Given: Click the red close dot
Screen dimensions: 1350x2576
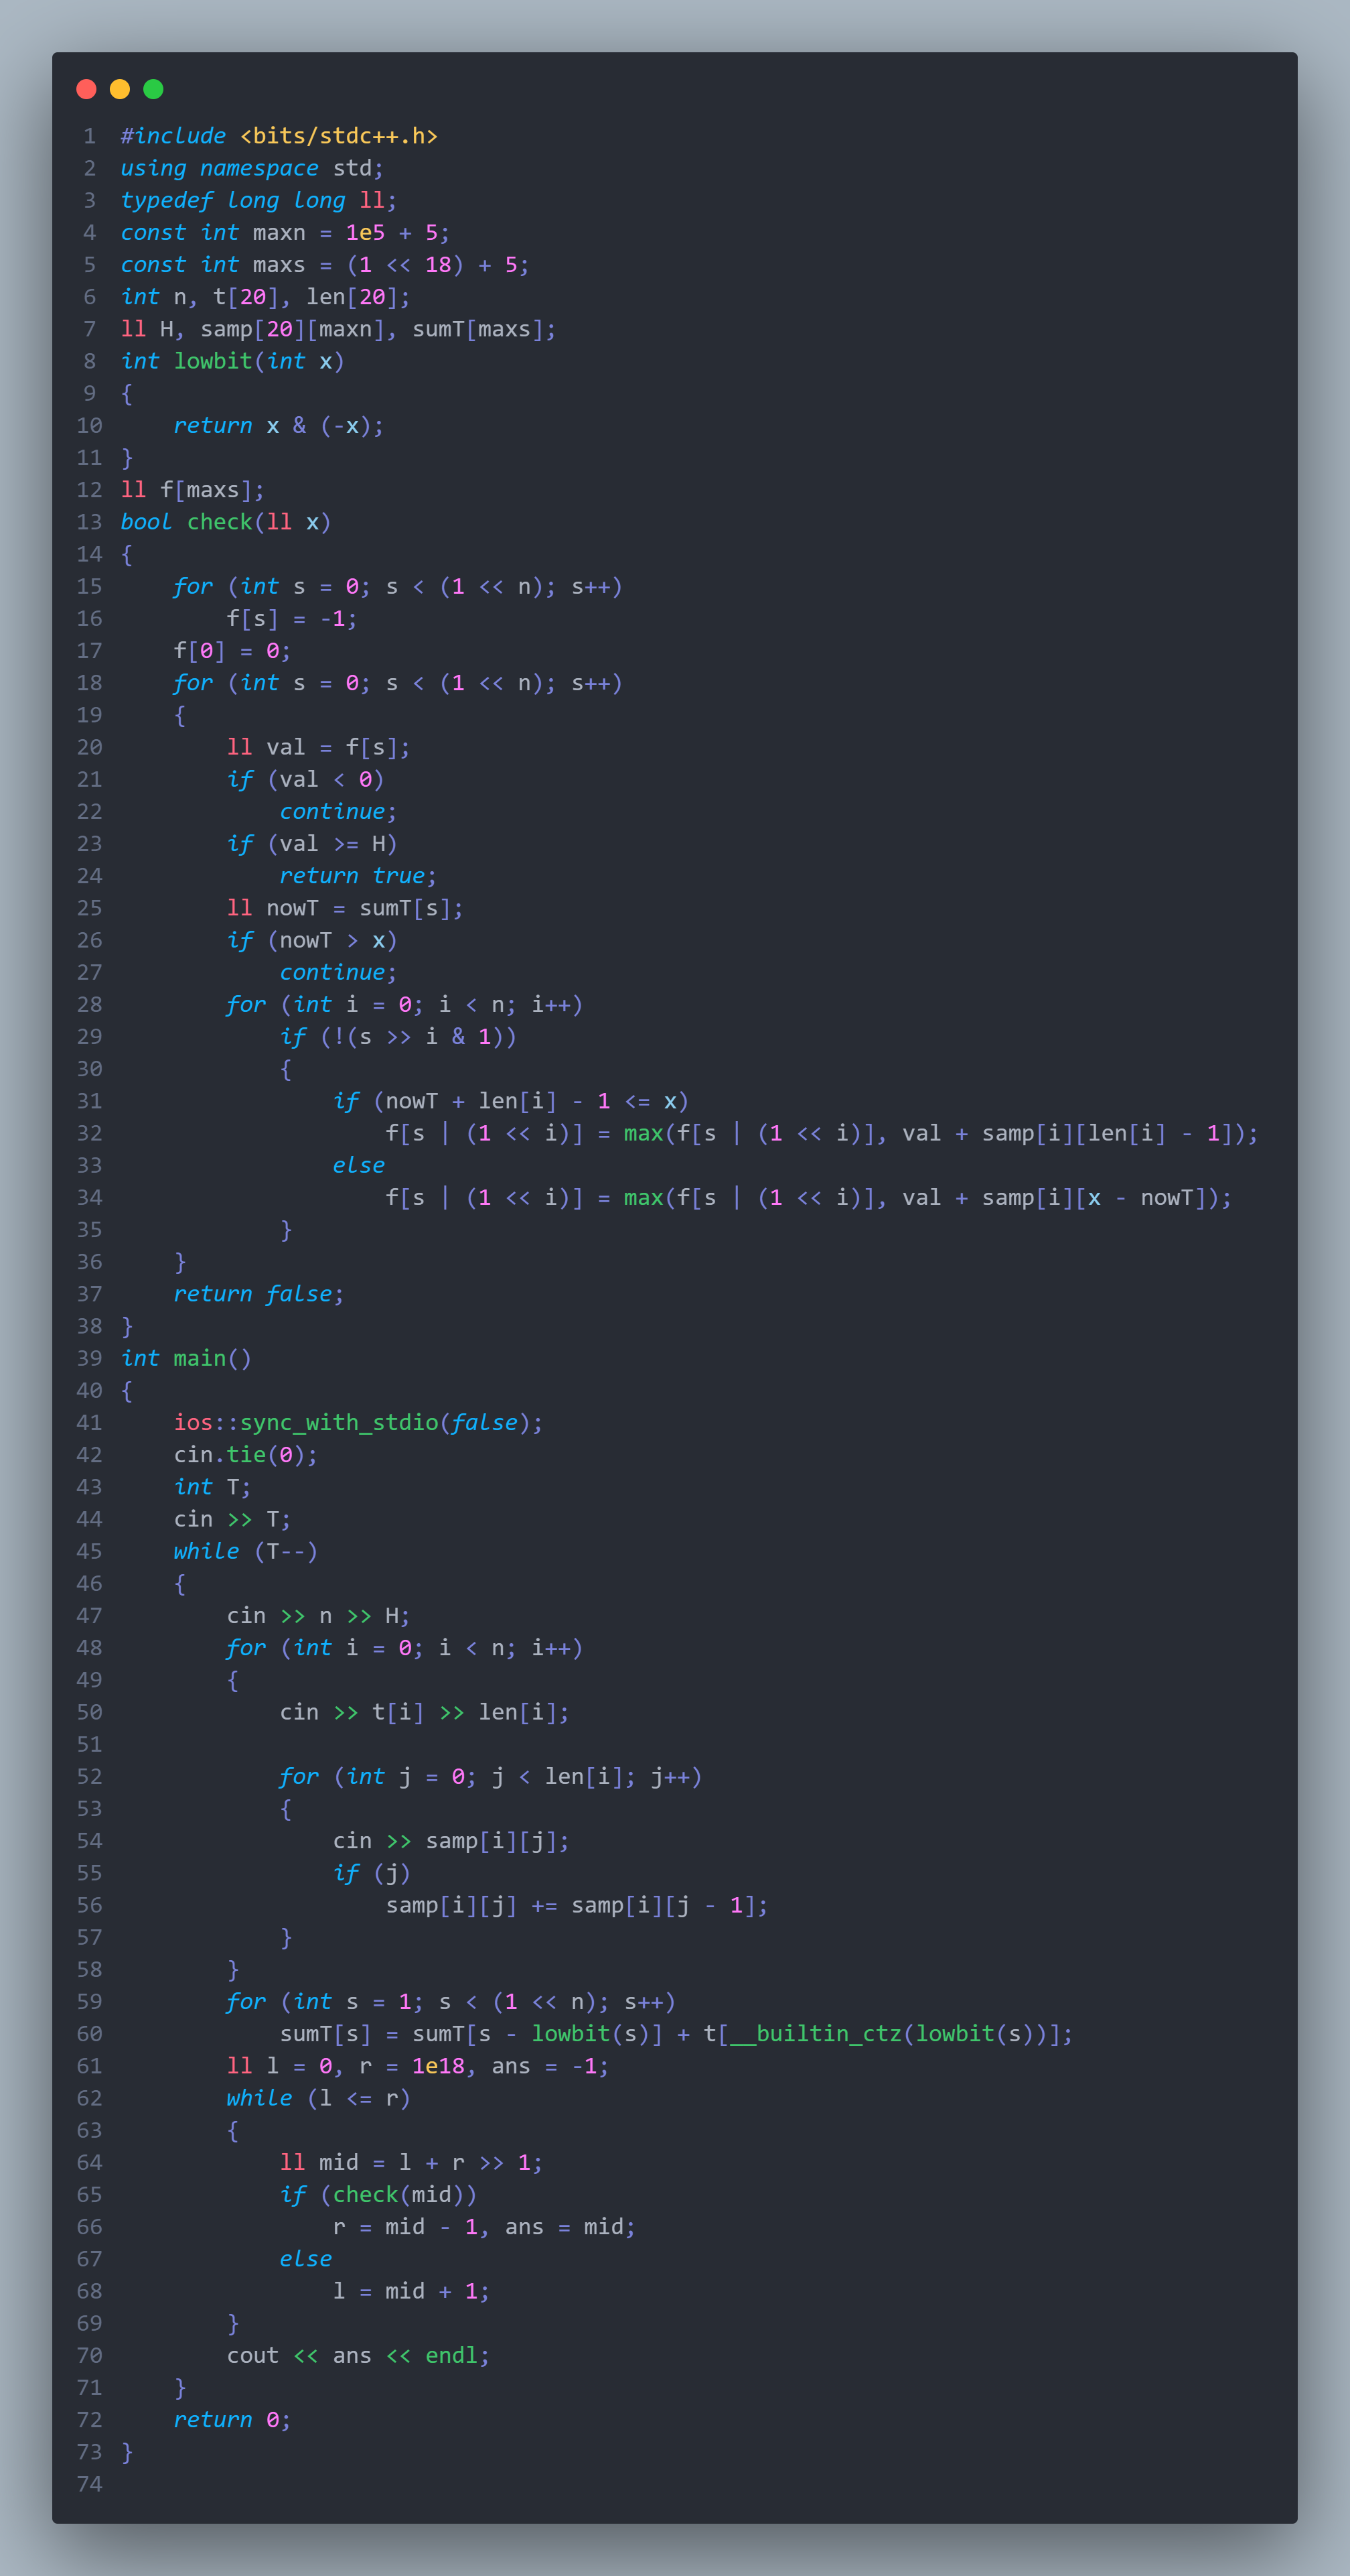Looking at the screenshot, I should click(86, 89).
